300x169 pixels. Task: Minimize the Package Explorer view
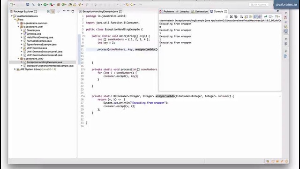(68, 11)
